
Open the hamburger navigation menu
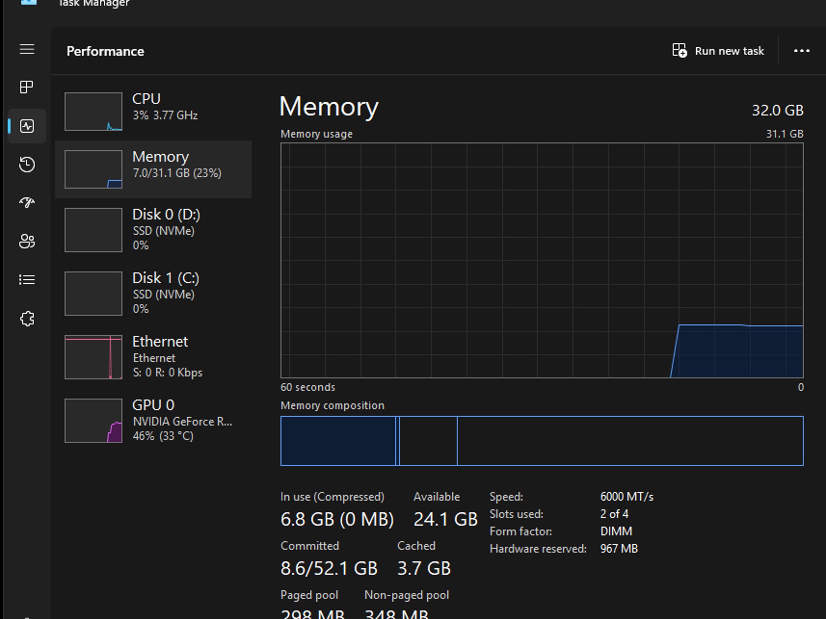27,49
